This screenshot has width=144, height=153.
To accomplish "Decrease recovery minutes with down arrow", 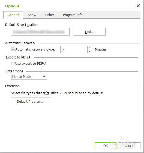I will click(x=90, y=51).
